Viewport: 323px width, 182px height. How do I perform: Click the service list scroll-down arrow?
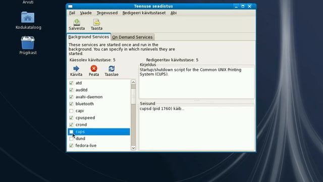coord(133,148)
